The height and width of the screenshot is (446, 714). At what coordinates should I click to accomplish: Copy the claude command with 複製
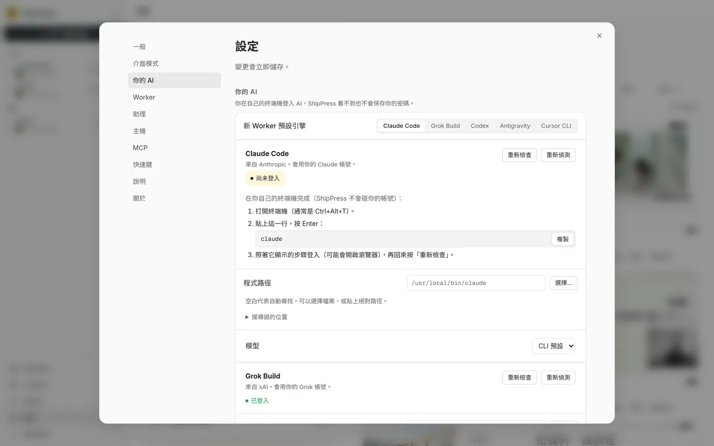coord(563,239)
